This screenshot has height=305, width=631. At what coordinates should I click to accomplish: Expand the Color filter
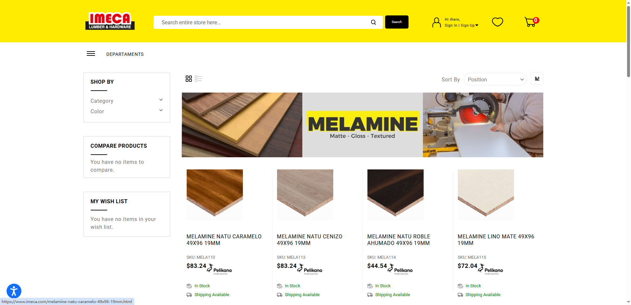pyautogui.click(x=127, y=111)
